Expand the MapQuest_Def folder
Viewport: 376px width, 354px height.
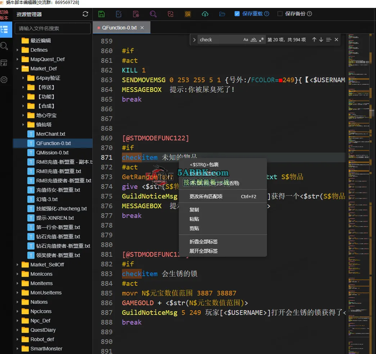tap(17, 59)
